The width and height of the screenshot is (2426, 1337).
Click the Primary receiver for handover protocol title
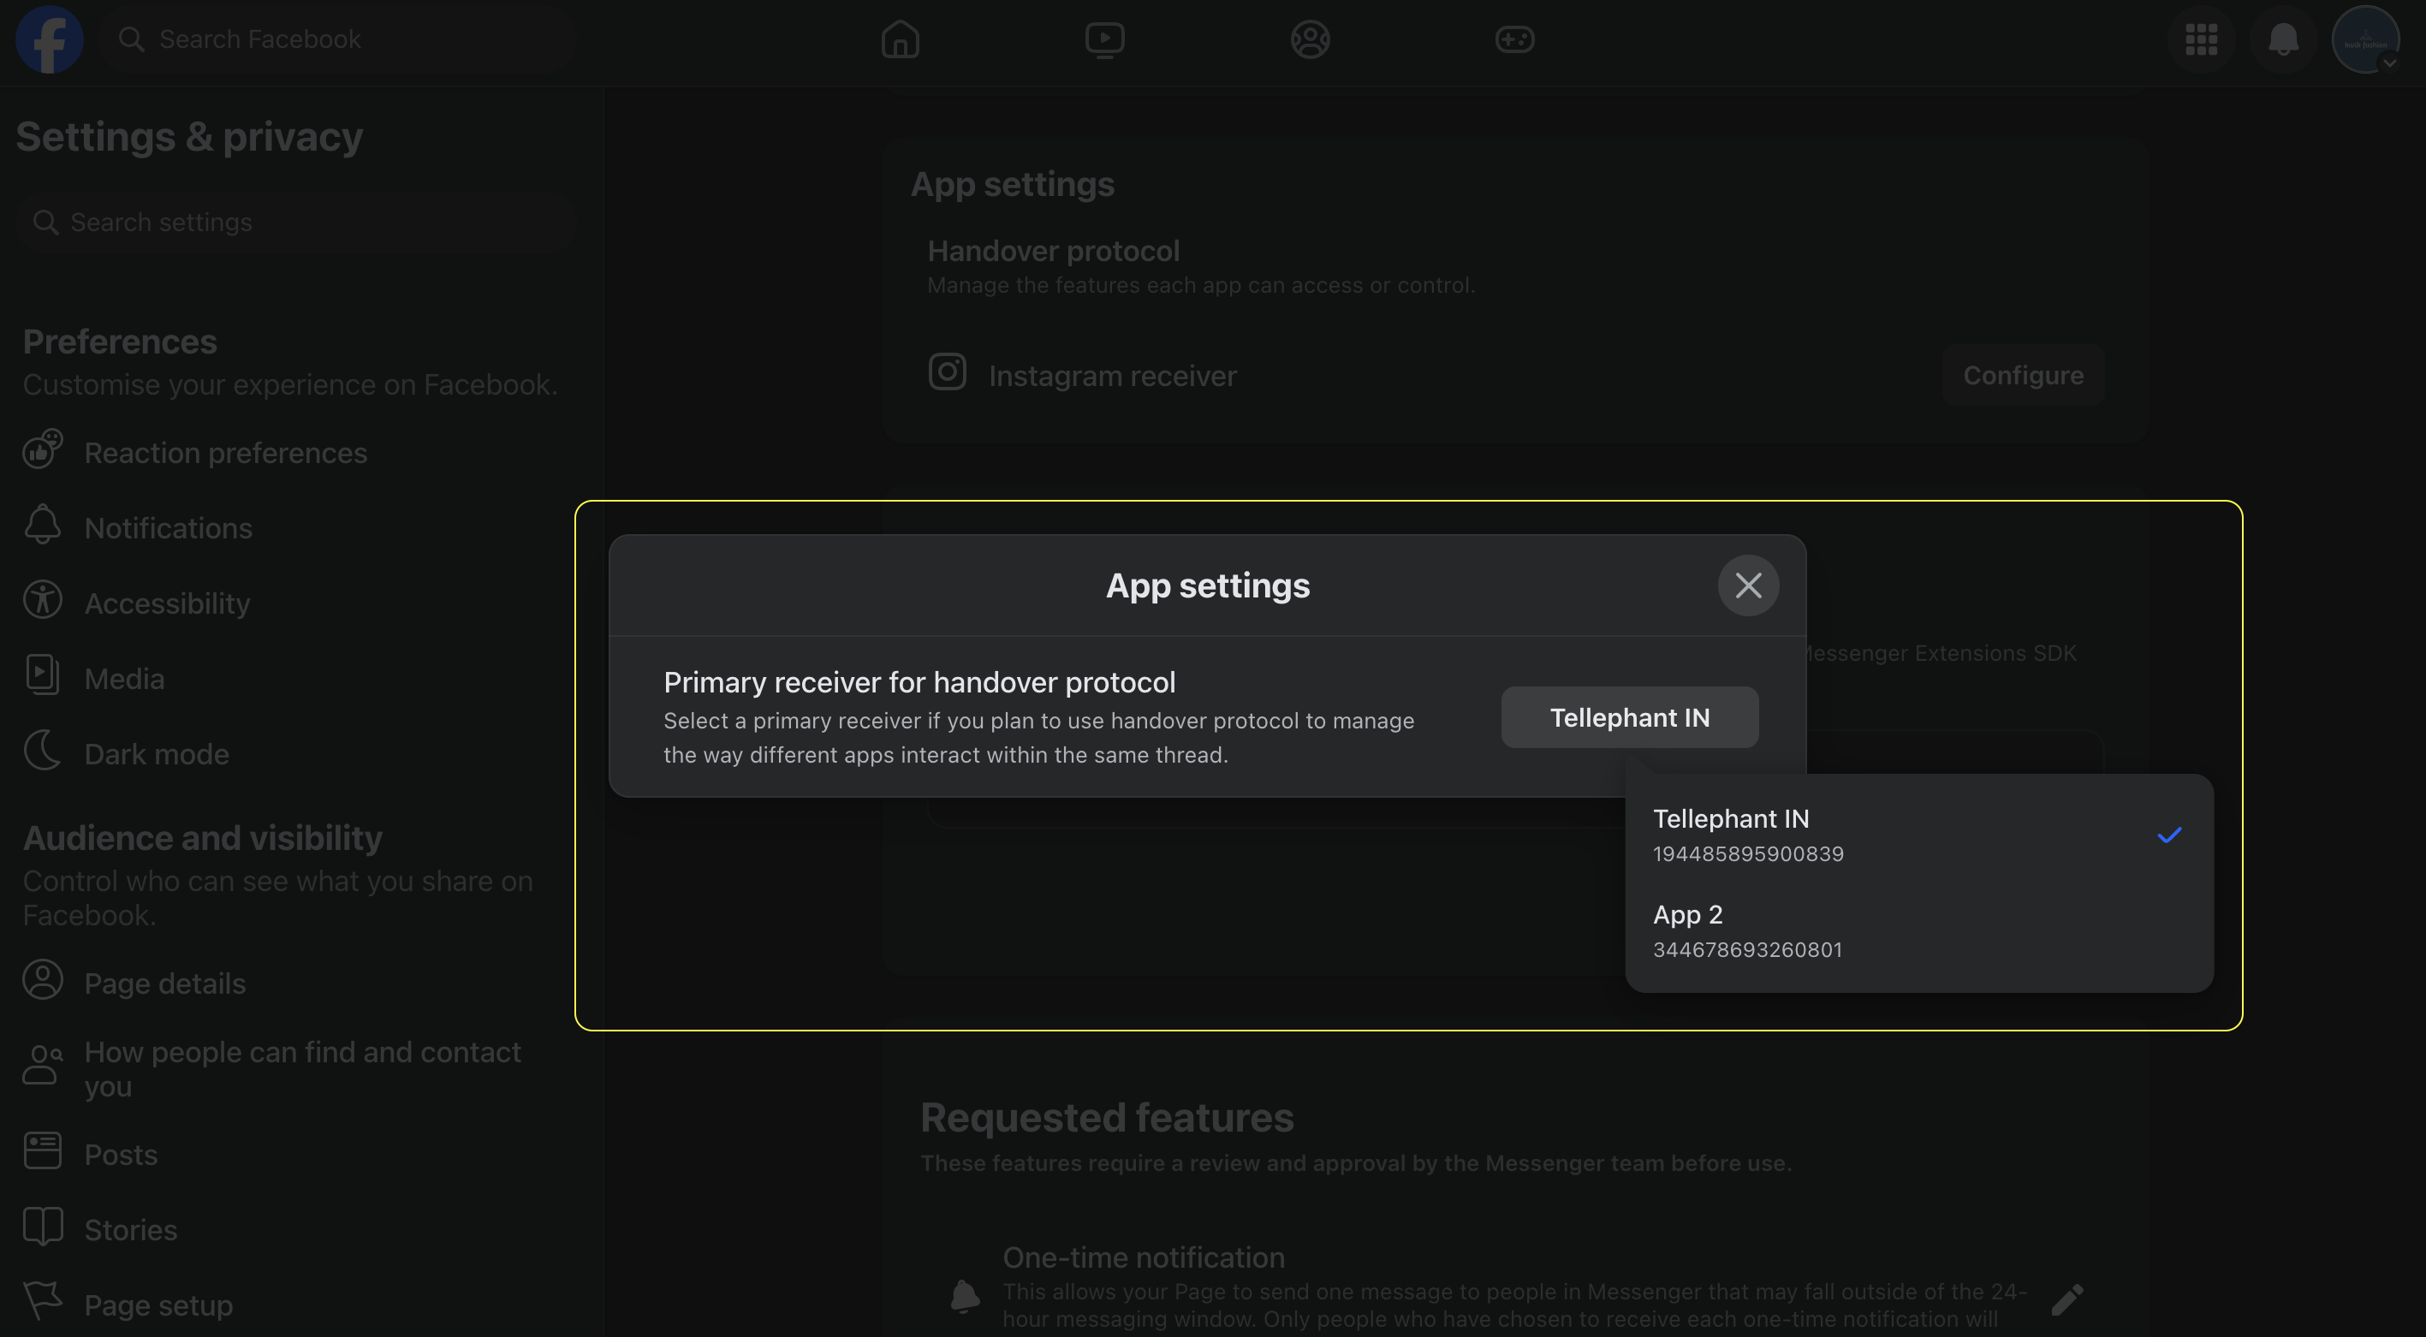tap(919, 683)
